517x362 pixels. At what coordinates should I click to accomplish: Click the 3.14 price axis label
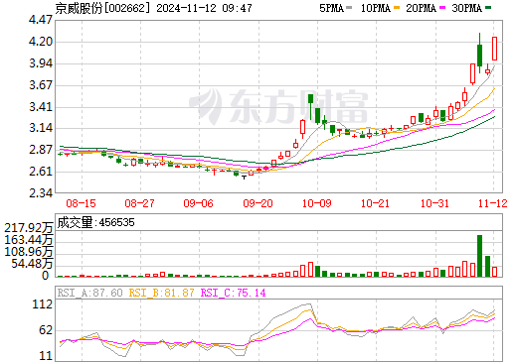(41, 128)
